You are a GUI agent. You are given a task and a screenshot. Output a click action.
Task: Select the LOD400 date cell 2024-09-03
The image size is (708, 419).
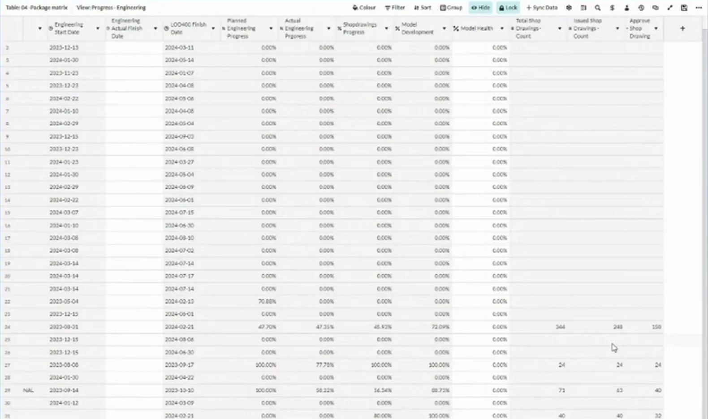click(x=192, y=136)
